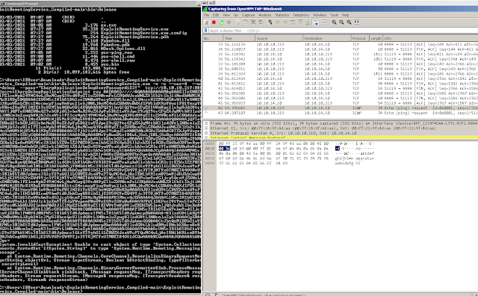Viewport: 478px width, 296px height.
Task: Sort packets by Info column header
Action: (430, 38)
